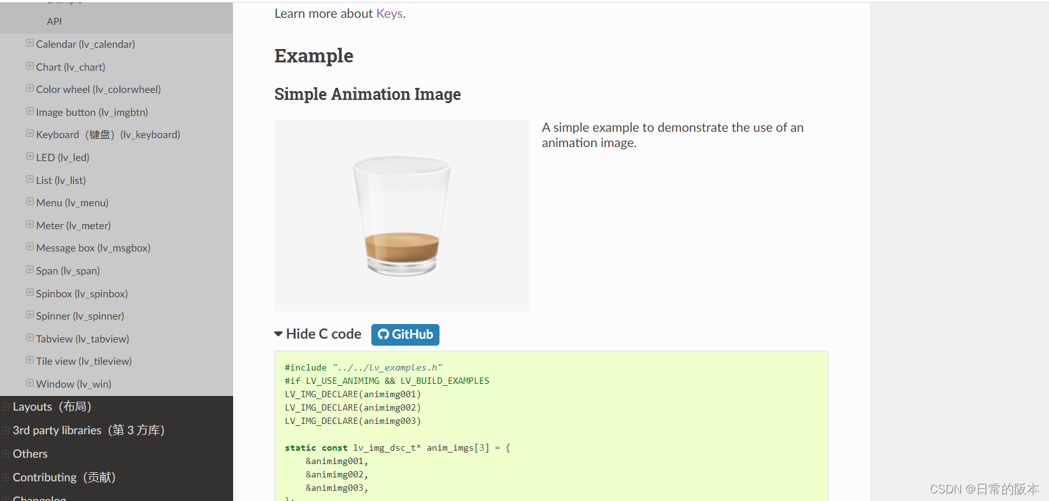Expand the Spinbox (lv_spinbox) plus icon

tap(30, 292)
